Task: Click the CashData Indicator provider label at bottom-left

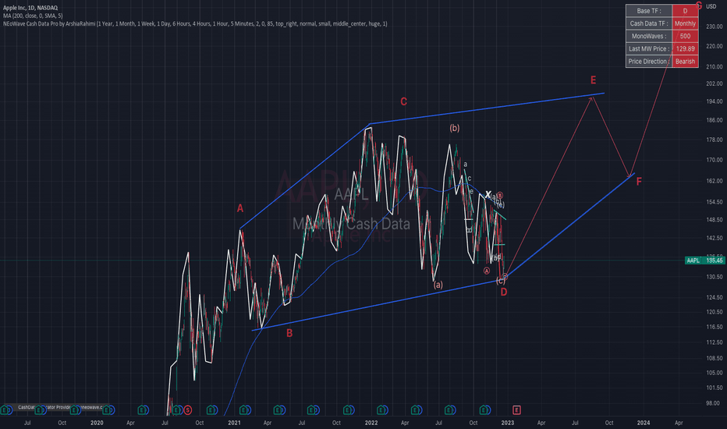Action: 60,407
